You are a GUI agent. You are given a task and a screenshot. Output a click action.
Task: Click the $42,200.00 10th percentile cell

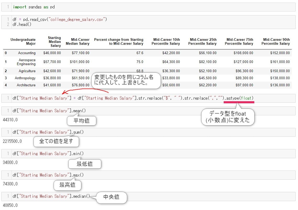point(171,53)
